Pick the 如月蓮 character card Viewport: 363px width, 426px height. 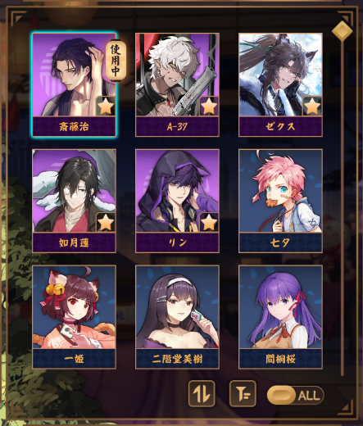coord(74,201)
